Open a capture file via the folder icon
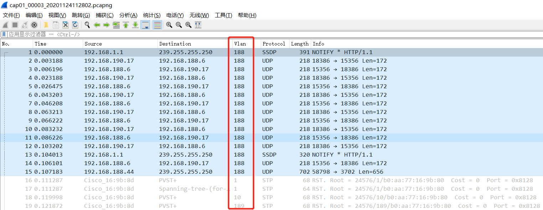 [46, 25]
